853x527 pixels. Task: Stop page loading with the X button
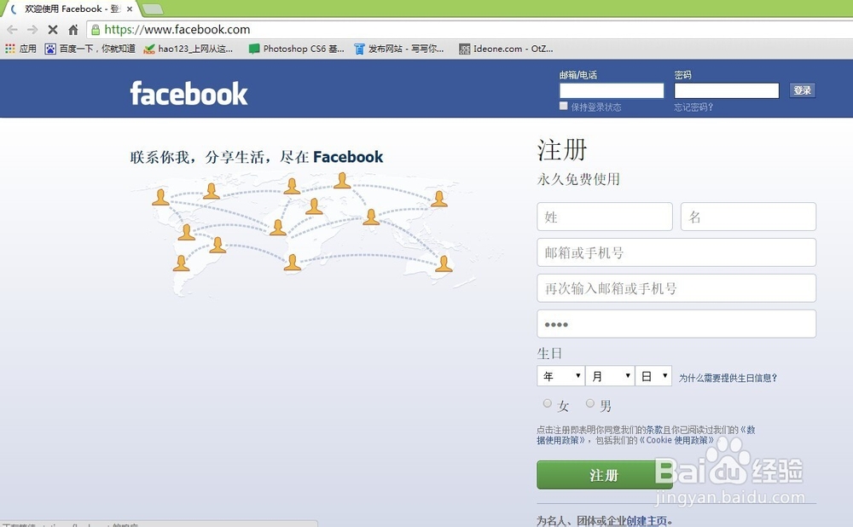(53, 29)
